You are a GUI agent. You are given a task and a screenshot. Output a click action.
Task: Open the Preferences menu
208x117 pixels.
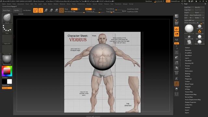pos(81,4)
